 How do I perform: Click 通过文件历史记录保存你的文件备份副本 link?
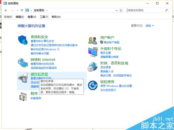pyautogui.click(x=54, y=45)
